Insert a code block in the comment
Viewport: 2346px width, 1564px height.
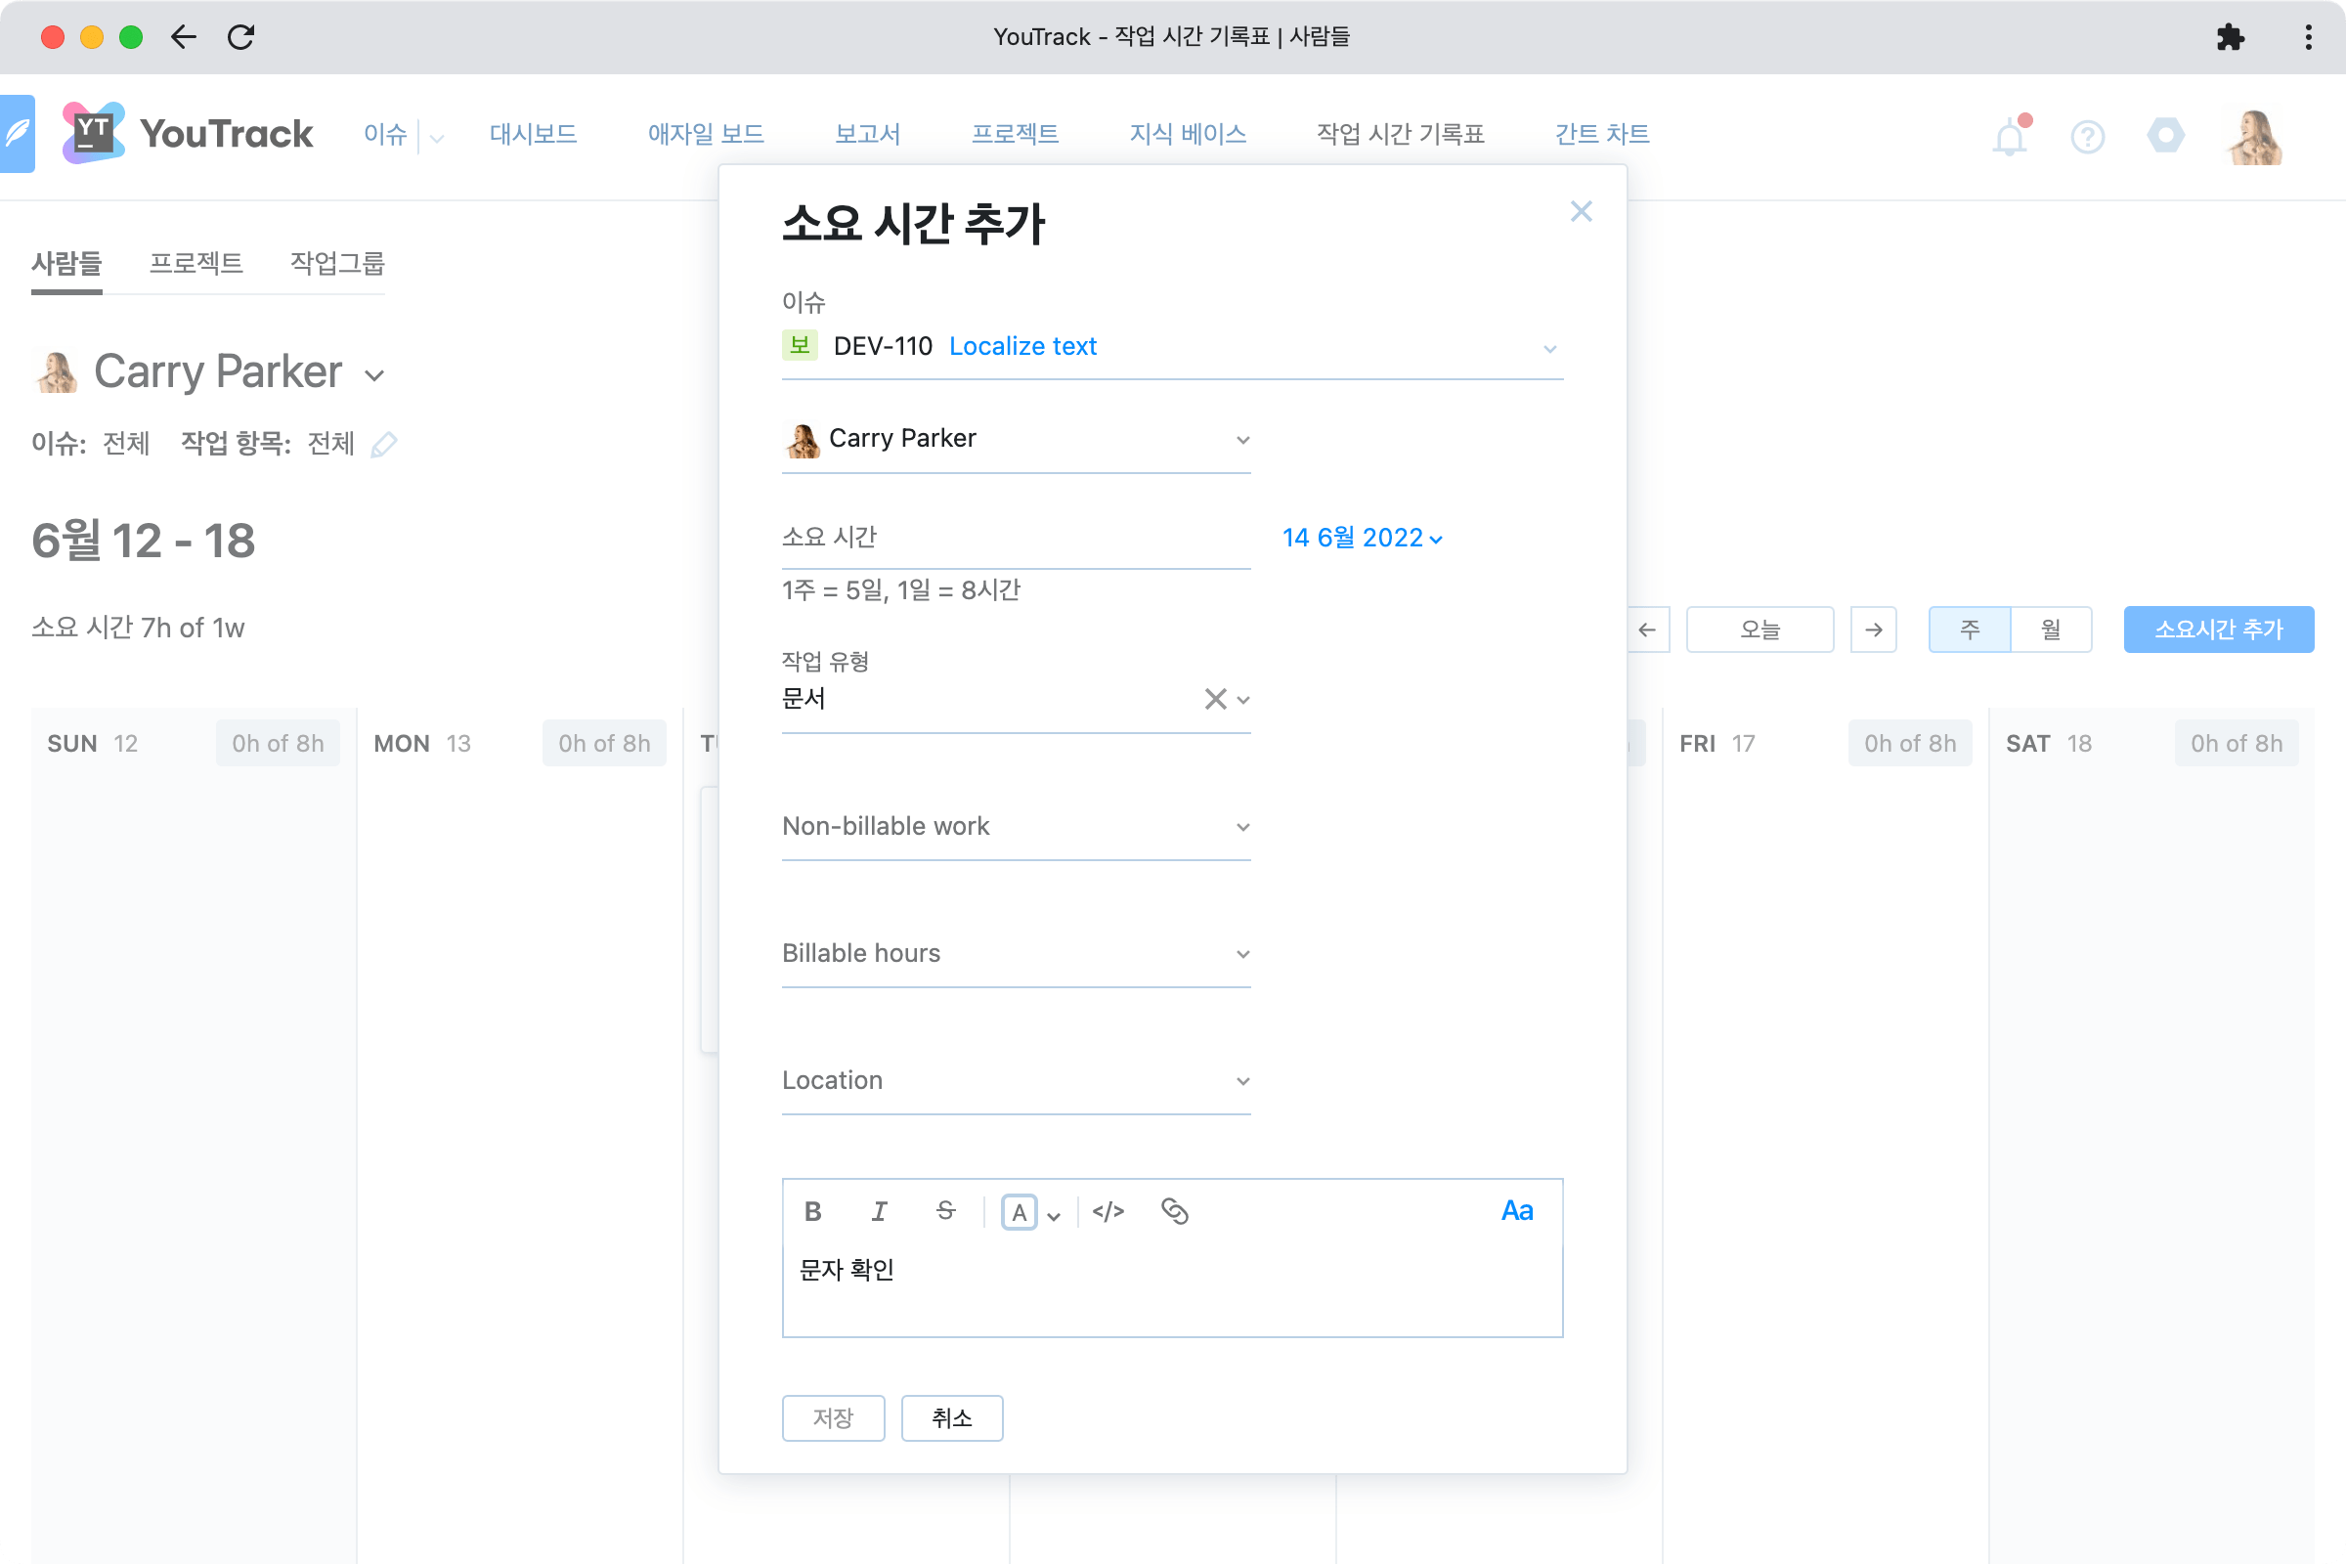(x=1109, y=1212)
